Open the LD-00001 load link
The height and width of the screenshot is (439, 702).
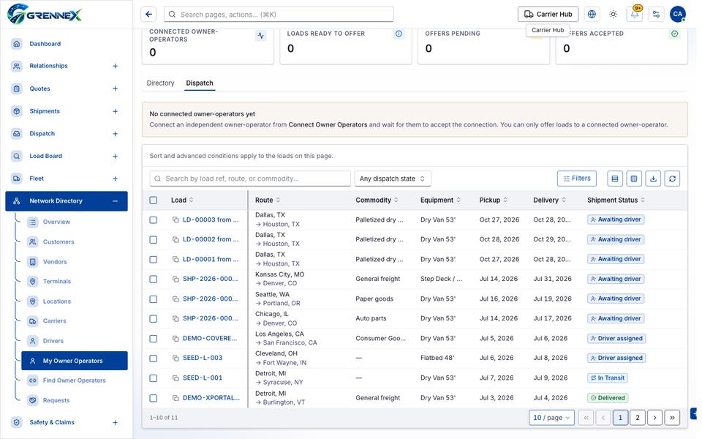[211, 259]
